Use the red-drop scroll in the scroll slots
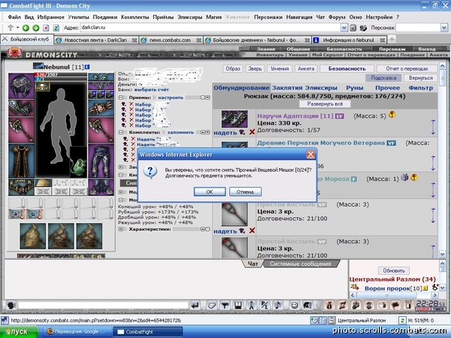Image resolution: width=451 pixels, height=338 pixels. coord(17,214)
